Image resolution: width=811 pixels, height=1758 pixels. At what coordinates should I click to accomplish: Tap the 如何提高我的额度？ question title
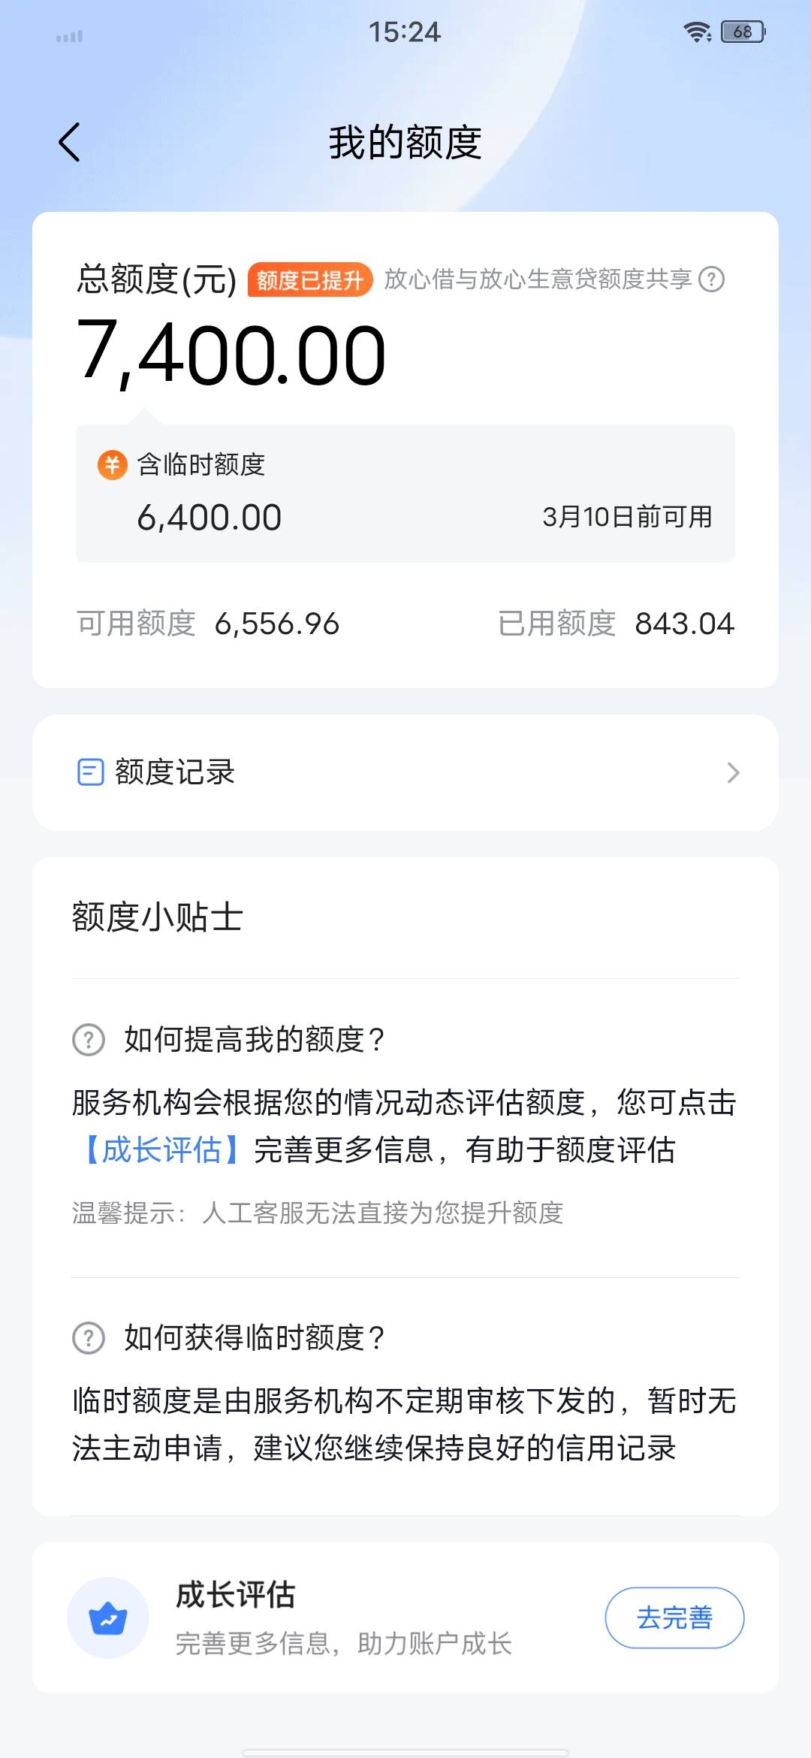[254, 1040]
